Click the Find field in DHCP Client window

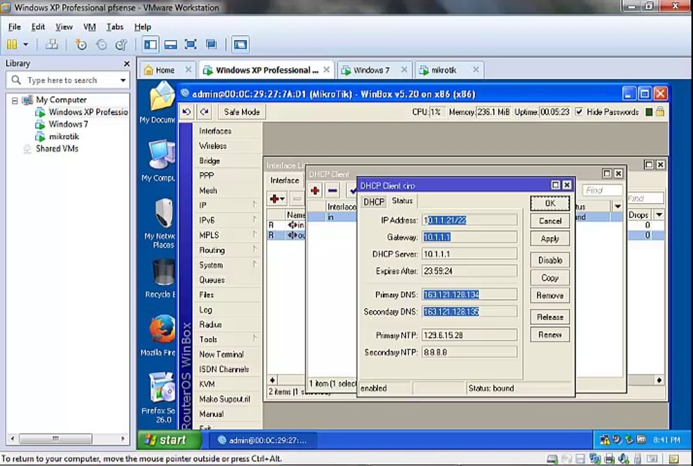click(602, 190)
